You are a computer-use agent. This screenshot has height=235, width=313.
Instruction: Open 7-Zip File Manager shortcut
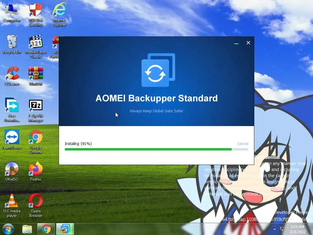point(35,111)
